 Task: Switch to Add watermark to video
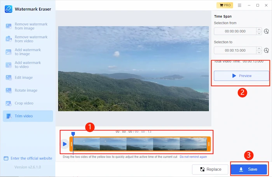(27, 65)
